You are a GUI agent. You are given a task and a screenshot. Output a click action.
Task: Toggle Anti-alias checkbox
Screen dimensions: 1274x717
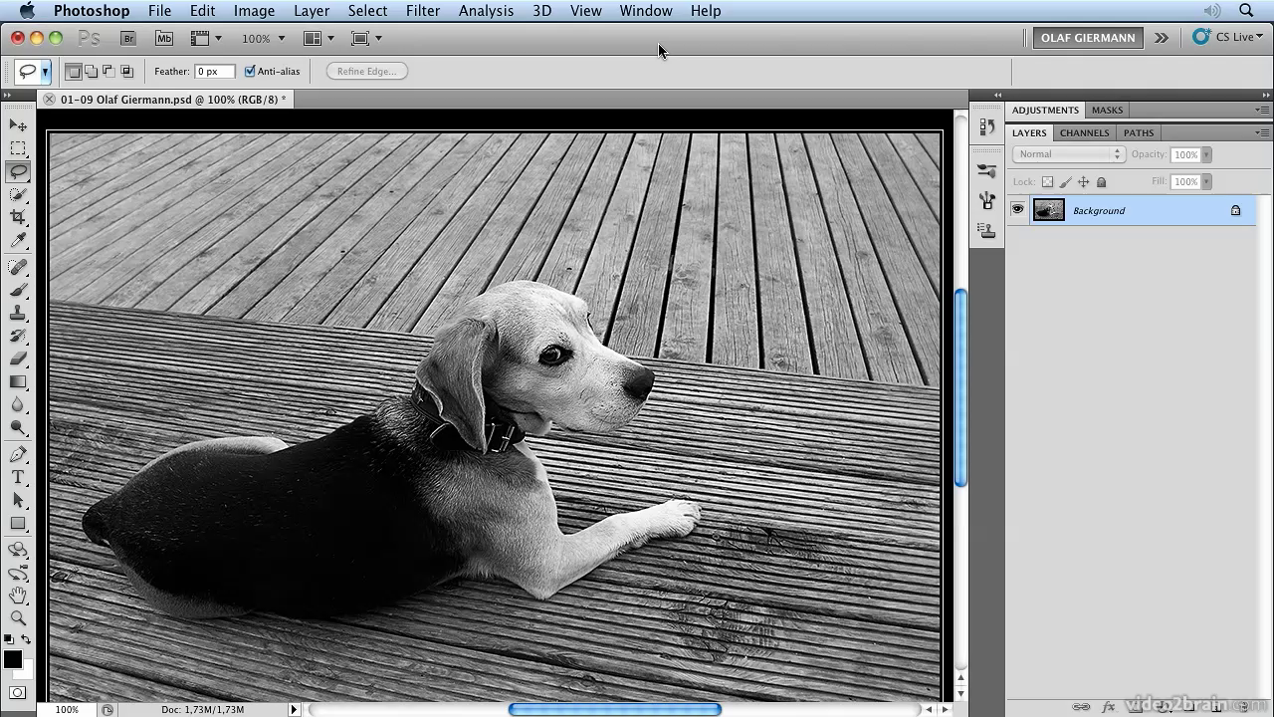pos(250,71)
